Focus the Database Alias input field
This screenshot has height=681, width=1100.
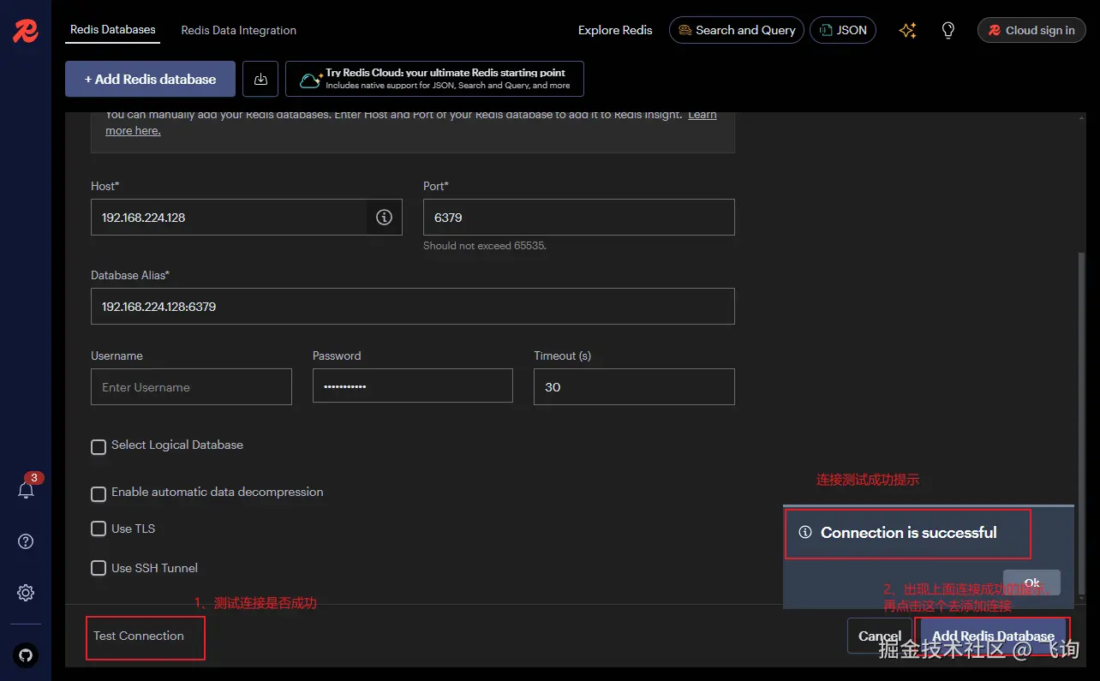413,307
